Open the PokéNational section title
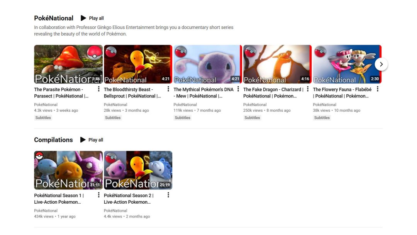 tap(54, 18)
